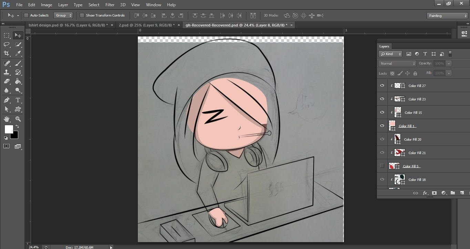
Task: Select the Pen tool
Action: coord(7,100)
